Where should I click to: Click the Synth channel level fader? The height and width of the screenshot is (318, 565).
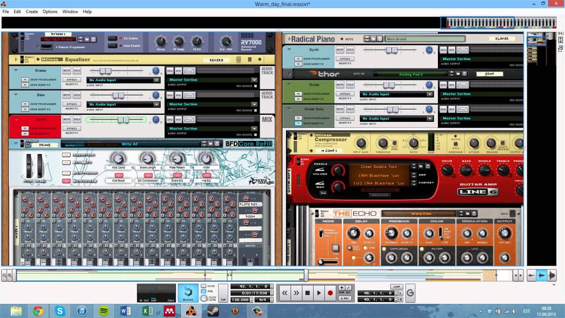(x=392, y=50)
